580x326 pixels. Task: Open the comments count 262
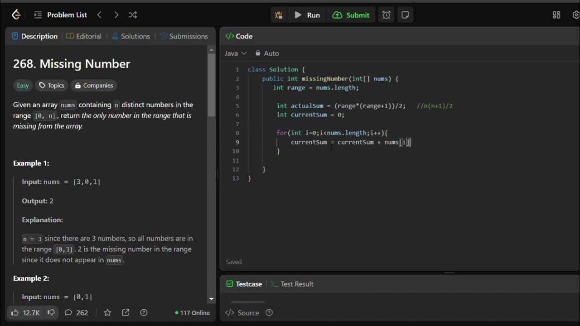pos(77,312)
